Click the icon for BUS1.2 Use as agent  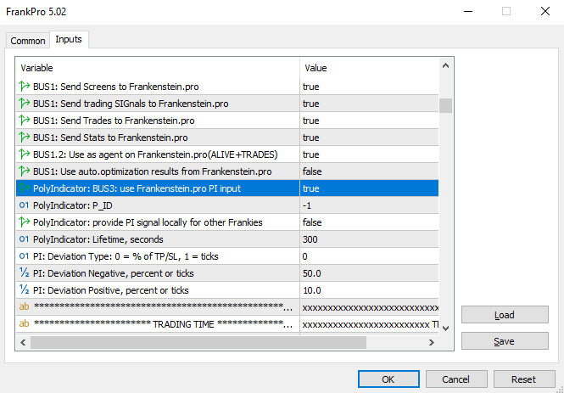pyautogui.click(x=24, y=154)
